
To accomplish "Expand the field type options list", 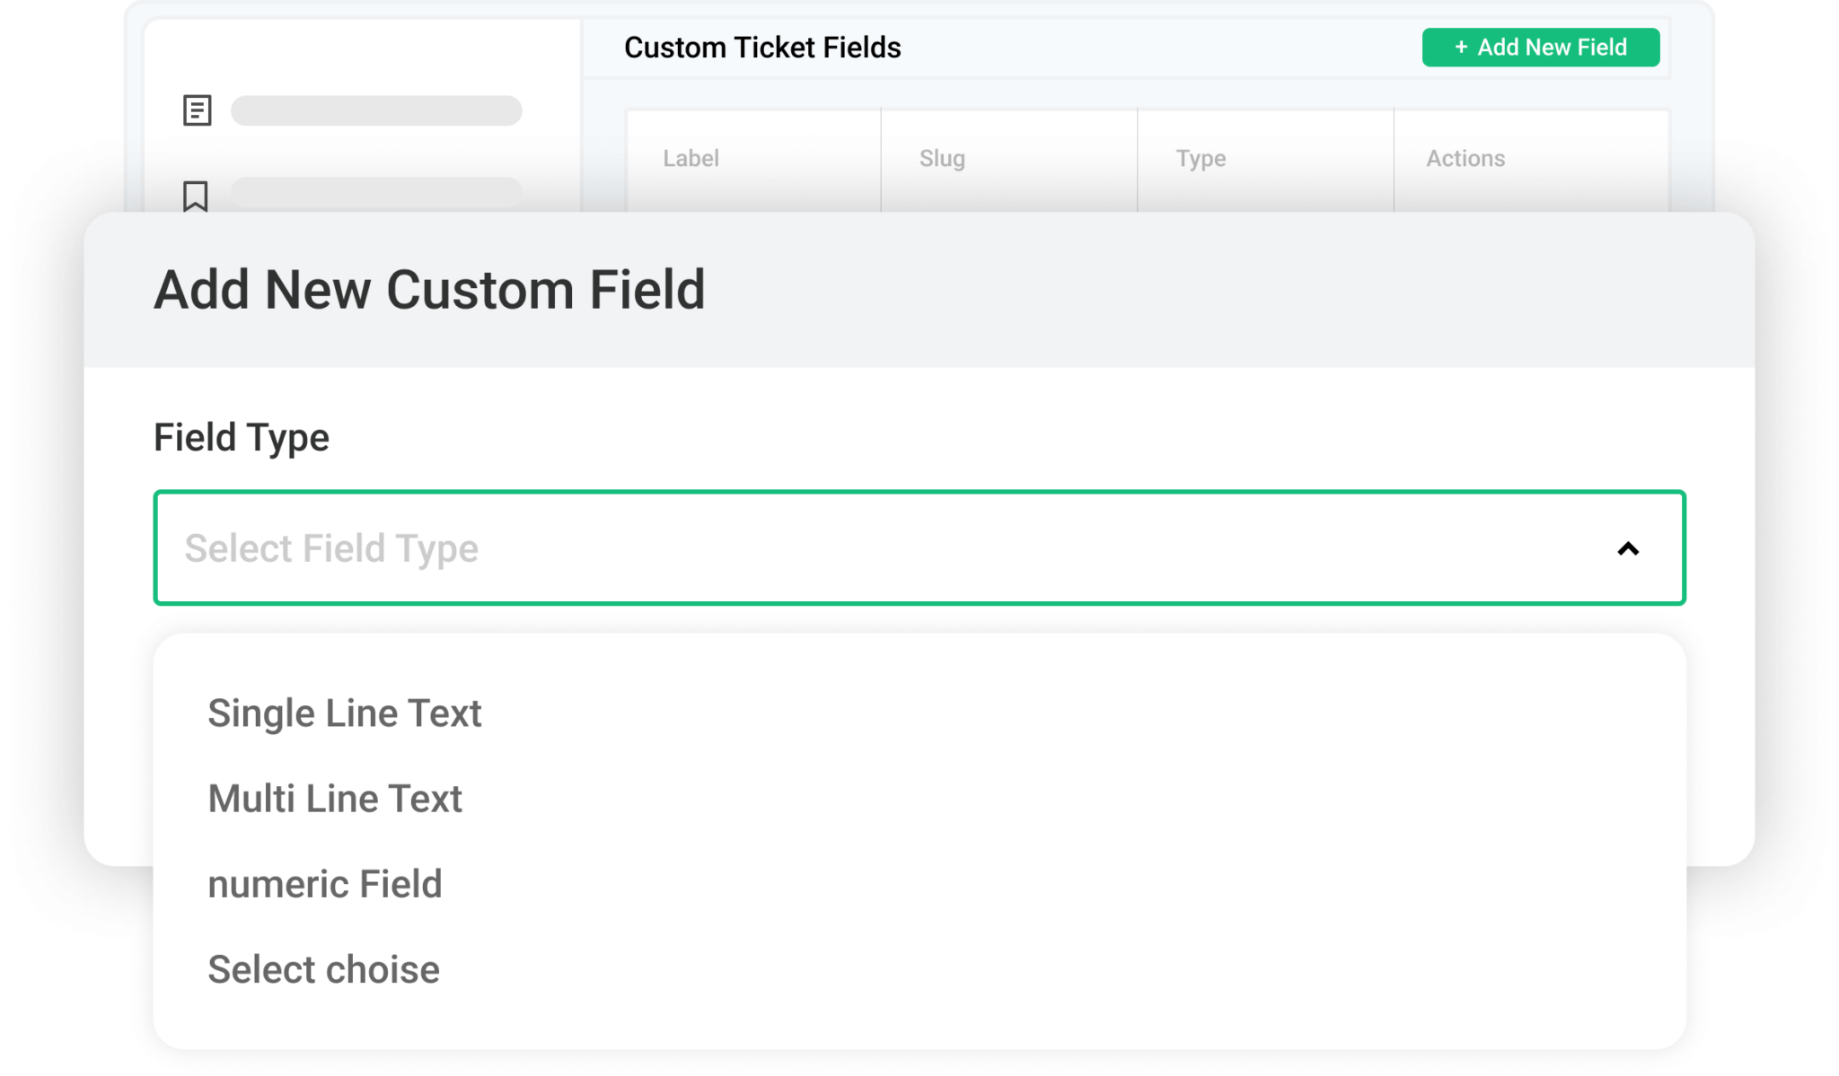I will 919,548.
